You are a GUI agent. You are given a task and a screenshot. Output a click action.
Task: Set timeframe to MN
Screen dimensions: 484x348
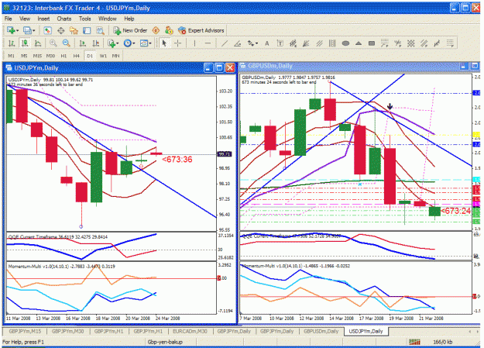pyautogui.click(x=115, y=56)
